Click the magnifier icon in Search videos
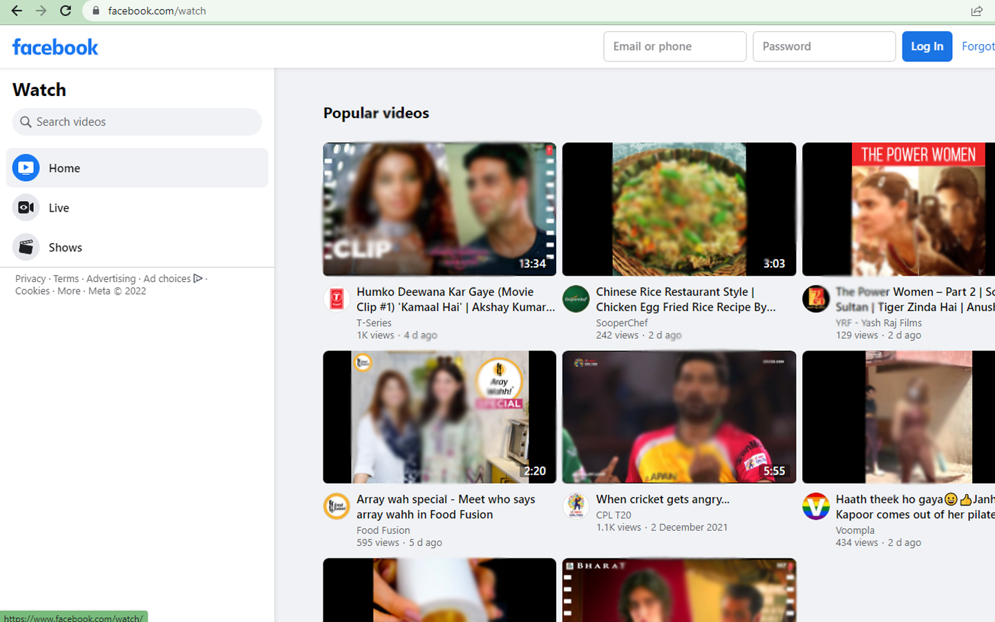This screenshot has height=622, width=995. pyautogui.click(x=26, y=122)
